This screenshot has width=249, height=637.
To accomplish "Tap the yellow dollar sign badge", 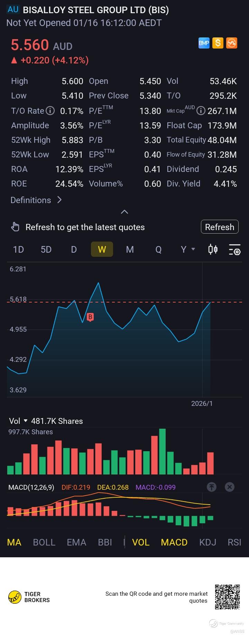I will pos(218,43).
